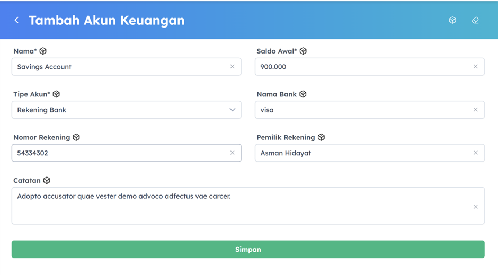Image resolution: width=498 pixels, height=275 pixels.
Task: Click the eraser icon in the header
Action: pos(475,20)
